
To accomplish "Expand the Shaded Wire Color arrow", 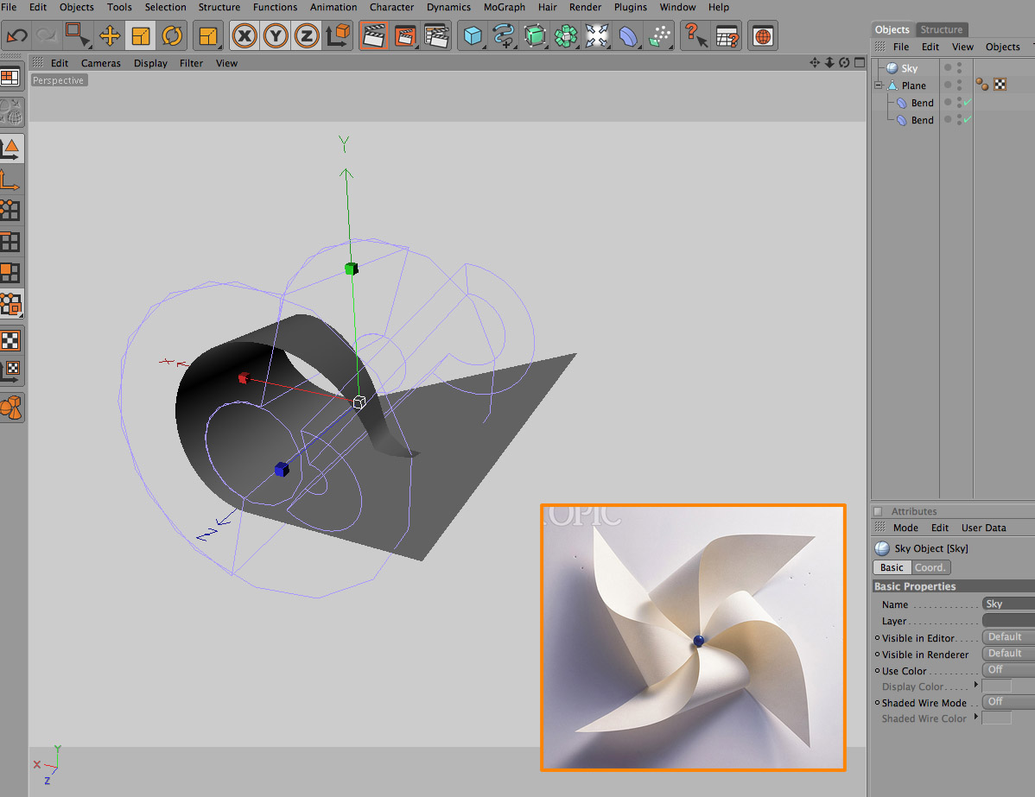I will (976, 717).
